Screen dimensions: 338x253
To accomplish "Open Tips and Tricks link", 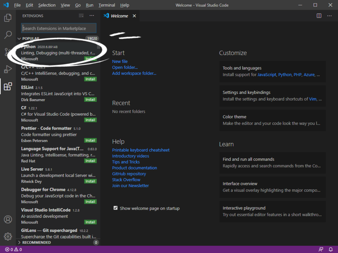I will click(126, 162).
